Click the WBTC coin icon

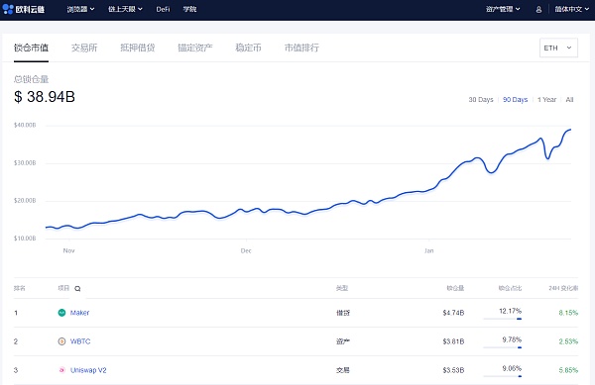61,341
